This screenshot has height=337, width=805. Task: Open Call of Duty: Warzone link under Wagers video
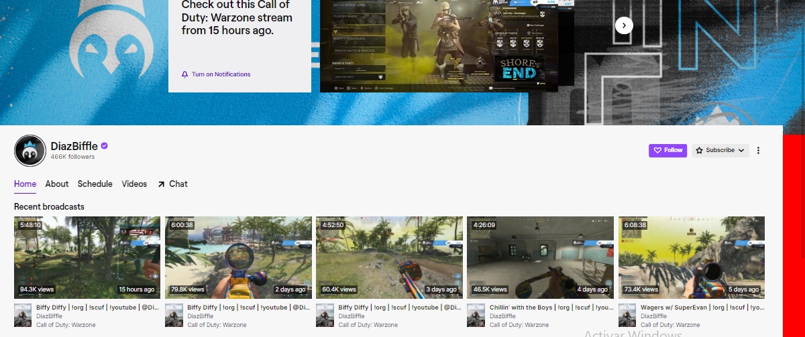point(669,325)
